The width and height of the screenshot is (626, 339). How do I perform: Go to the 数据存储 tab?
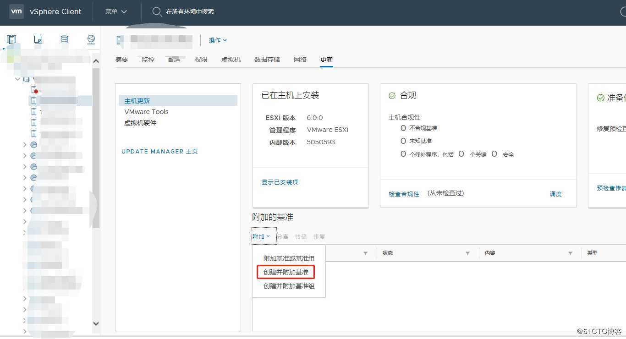pyautogui.click(x=267, y=60)
